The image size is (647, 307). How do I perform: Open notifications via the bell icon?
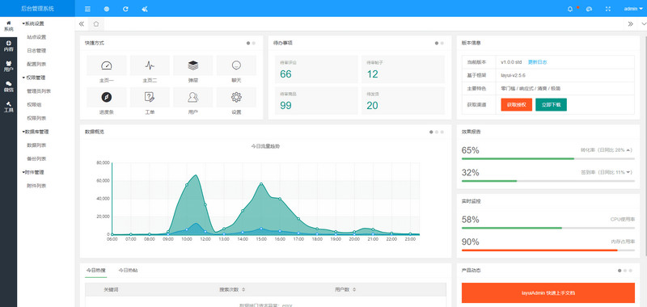570,9
